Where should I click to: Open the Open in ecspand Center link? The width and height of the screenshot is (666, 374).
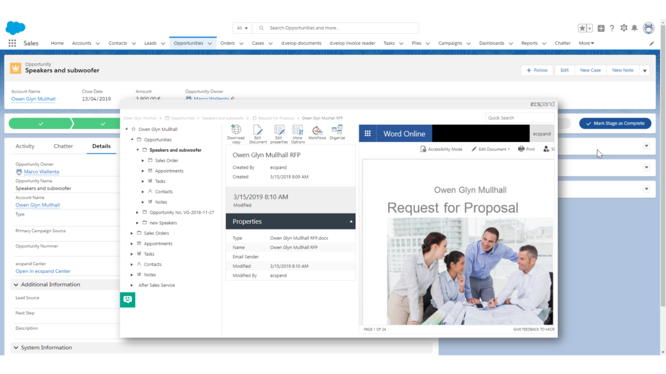click(x=43, y=271)
